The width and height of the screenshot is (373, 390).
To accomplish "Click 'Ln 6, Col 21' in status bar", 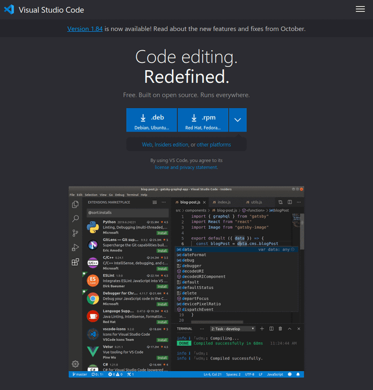I will tap(212, 374).
